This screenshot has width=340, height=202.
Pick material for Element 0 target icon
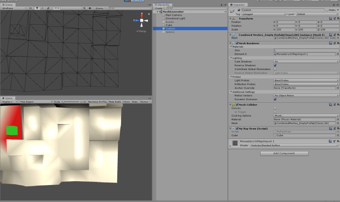click(337, 54)
